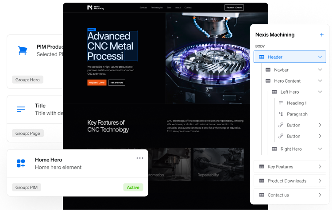Click the shopping cart icon on PIM card
The image size is (332, 210).
23,50
